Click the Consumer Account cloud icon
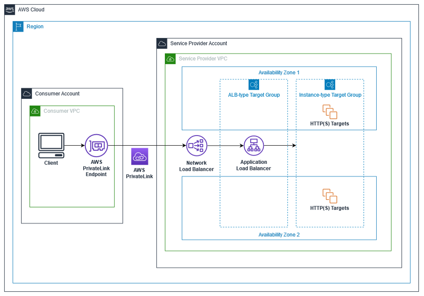The height and width of the screenshot is (296, 424). point(26,94)
